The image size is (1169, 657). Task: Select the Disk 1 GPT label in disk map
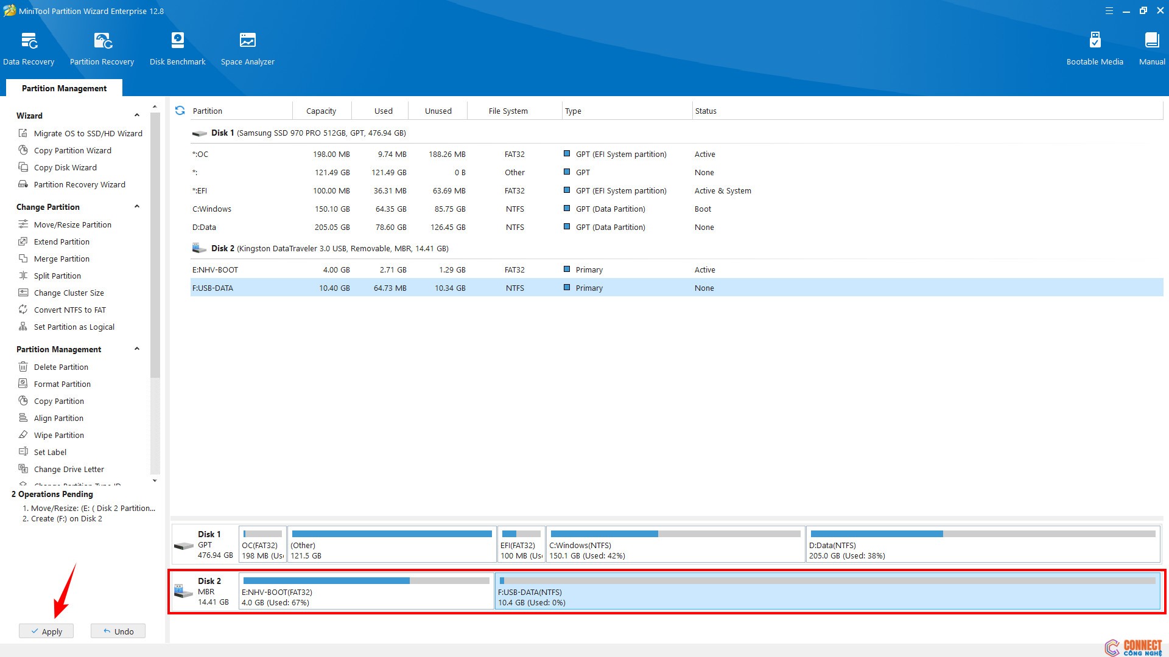(205, 544)
